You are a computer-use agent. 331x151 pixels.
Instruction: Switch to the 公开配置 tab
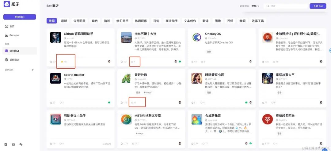(x=79, y=21)
